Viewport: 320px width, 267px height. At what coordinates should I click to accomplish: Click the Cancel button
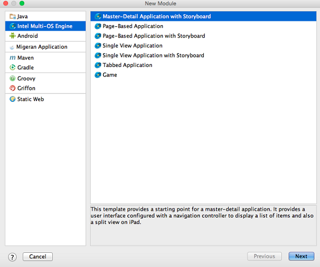(37, 256)
